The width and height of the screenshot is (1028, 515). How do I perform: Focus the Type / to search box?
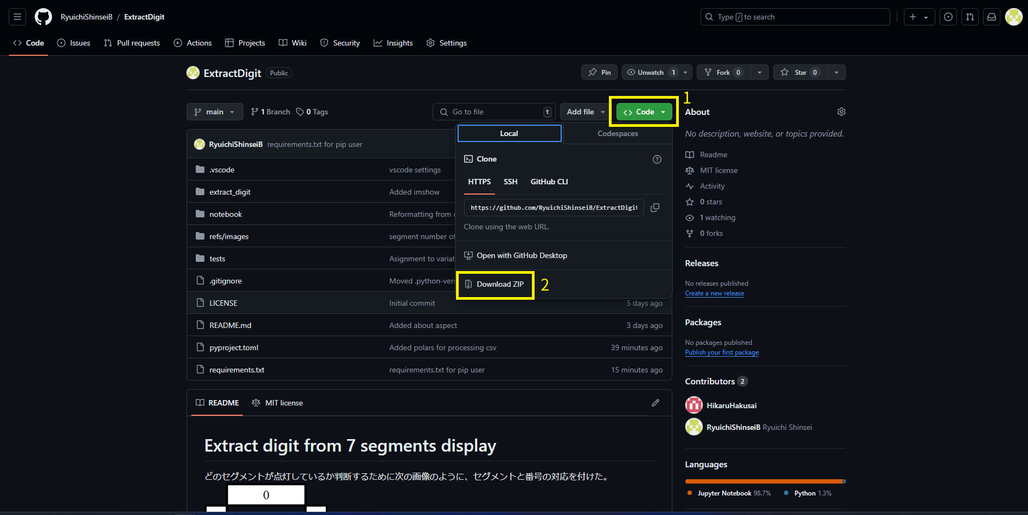point(795,17)
